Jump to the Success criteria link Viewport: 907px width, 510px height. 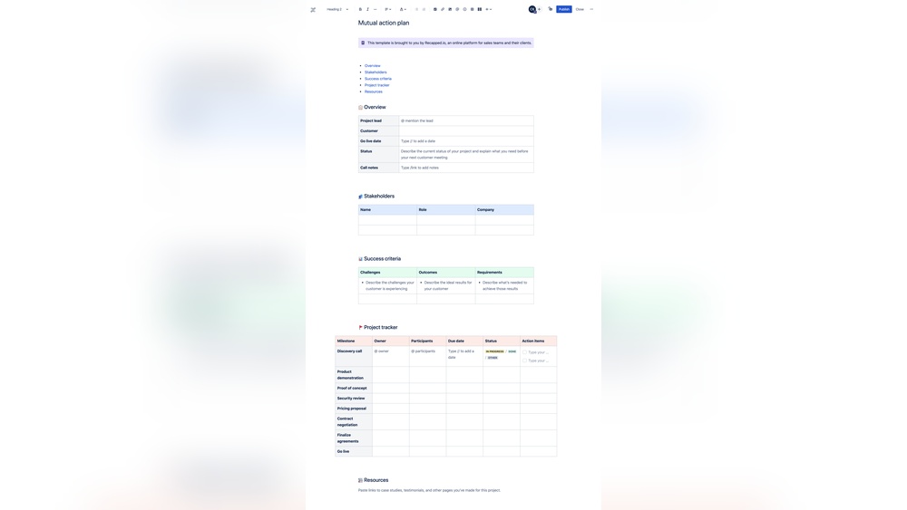[x=378, y=79]
